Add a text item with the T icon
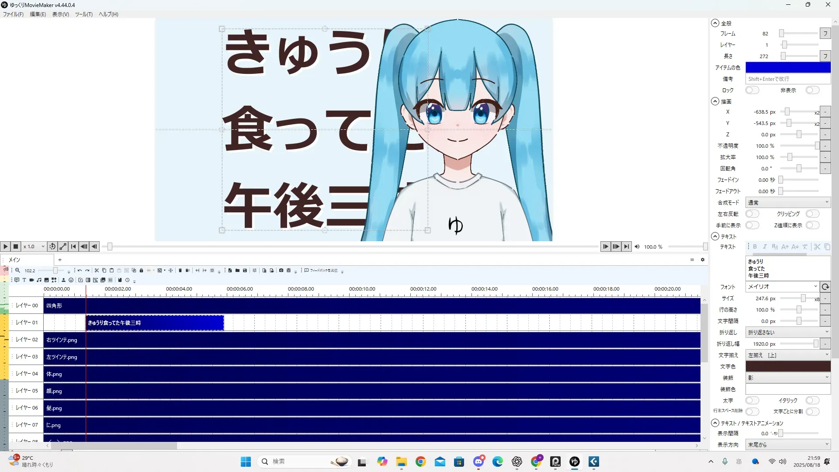Viewport: 839px width, 472px height. tap(24, 280)
